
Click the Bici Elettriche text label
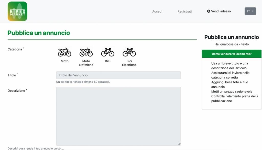pos(129,63)
